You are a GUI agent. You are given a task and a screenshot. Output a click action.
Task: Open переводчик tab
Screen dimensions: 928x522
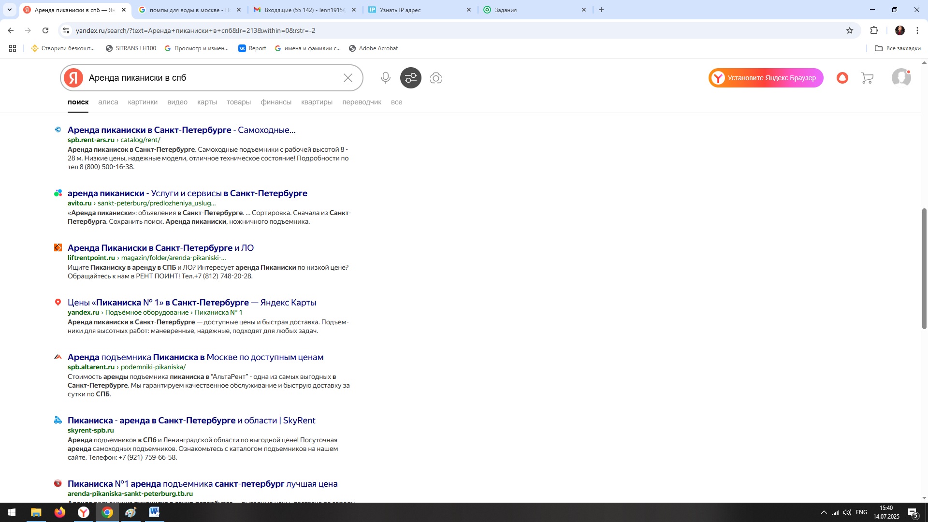(x=362, y=102)
